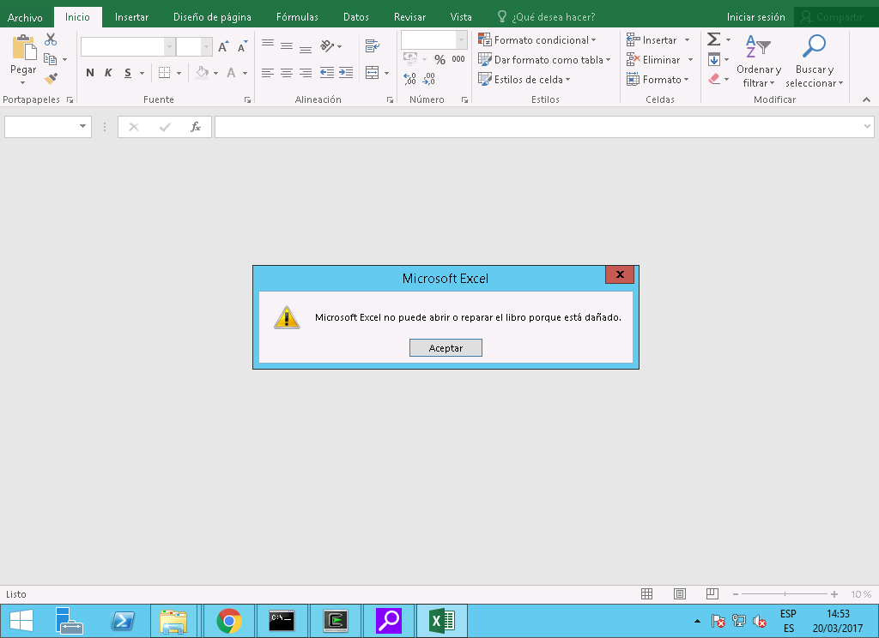Click decrease decimal icon
879x638 pixels.
click(429, 79)
